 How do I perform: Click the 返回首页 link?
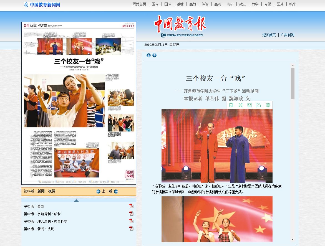point(269,35)
